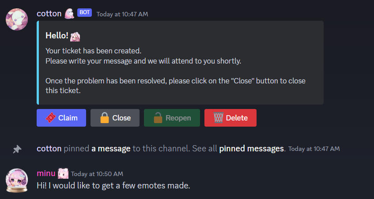374x199 pixels.
Task: Click the open lock icon on Reopen
Action: (x=158, y=118)
